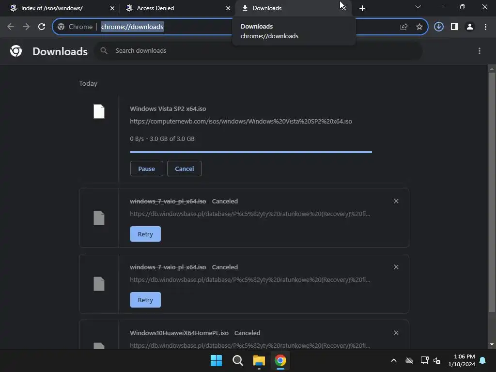
Task: Remove the Windows10HuaweiX64HomePL.iso entry
Action: pyautogui.click(x=396, y=333)
